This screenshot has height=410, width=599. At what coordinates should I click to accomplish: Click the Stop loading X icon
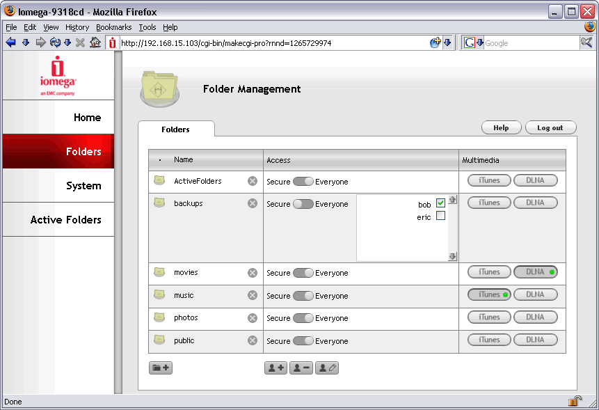[x=80, y=42]
